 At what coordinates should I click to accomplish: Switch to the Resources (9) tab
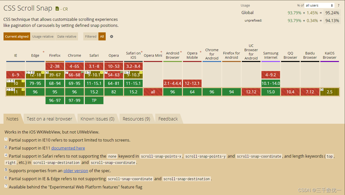pos(136,118)
